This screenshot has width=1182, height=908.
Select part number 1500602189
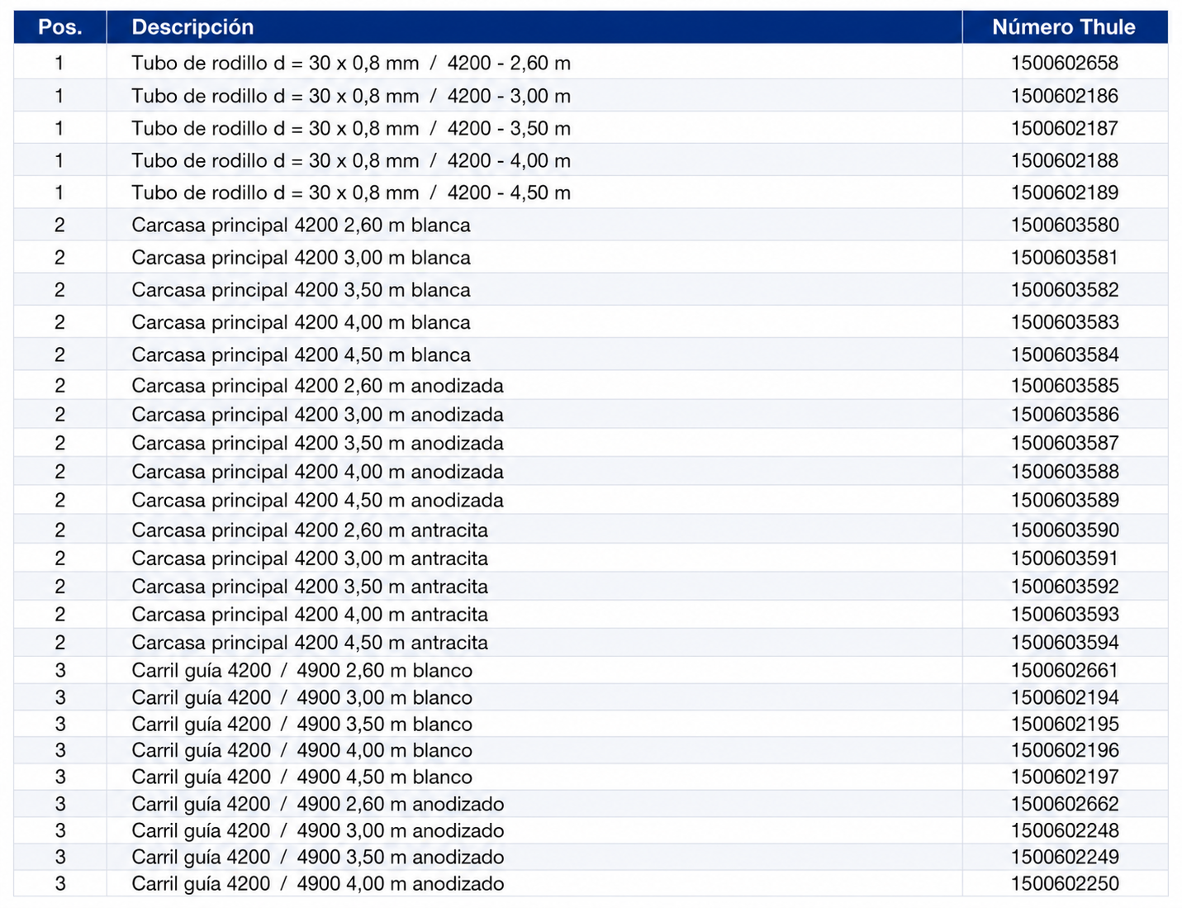click(x=1065, y=193)
